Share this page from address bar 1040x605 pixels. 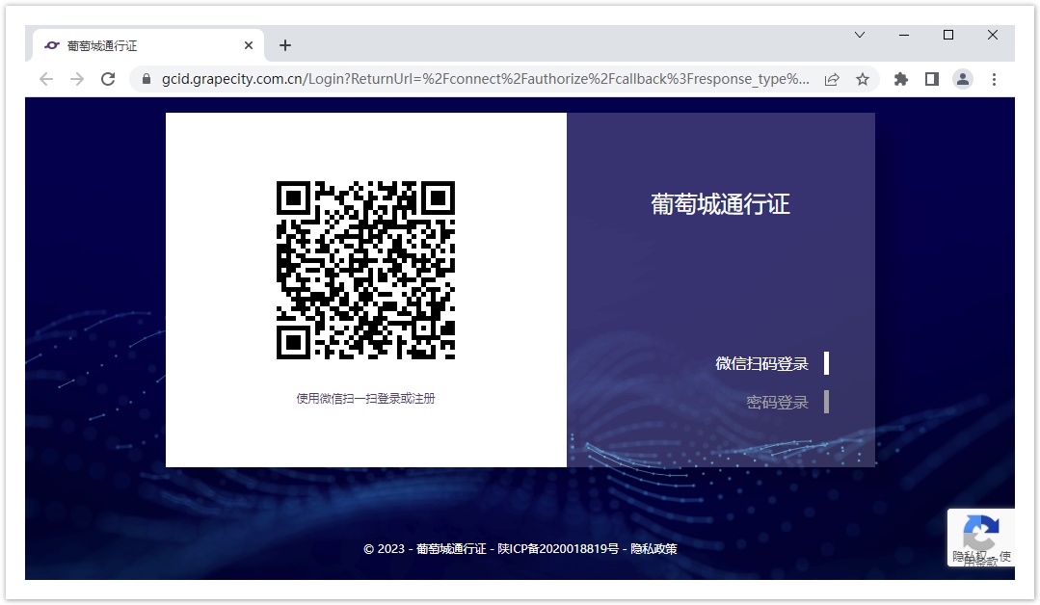coord(832,80)
